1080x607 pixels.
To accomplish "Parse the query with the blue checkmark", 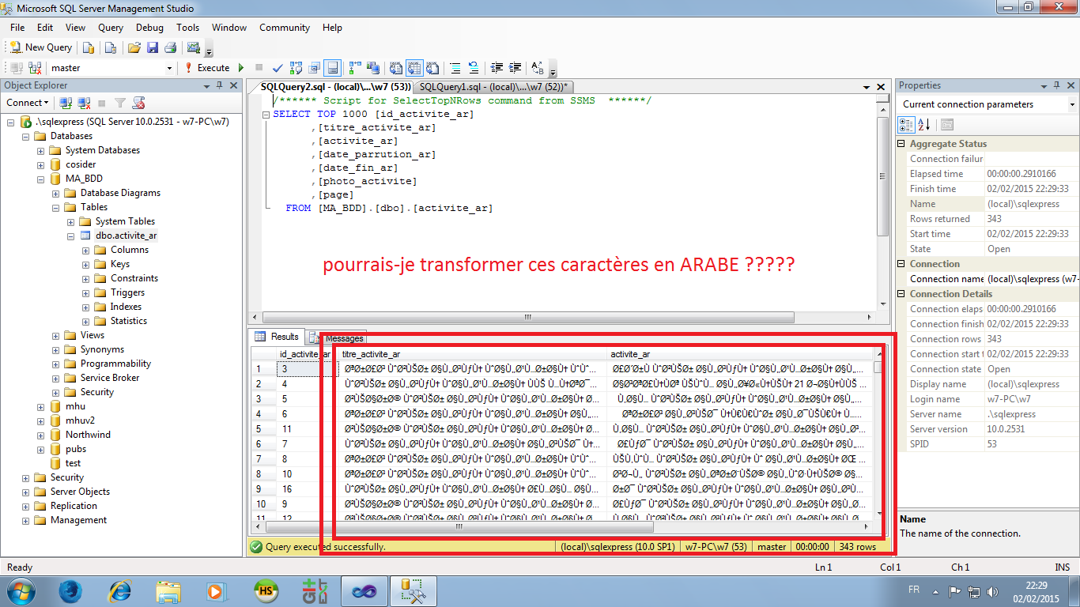I will pyautogui.click(x=278, y=68).
